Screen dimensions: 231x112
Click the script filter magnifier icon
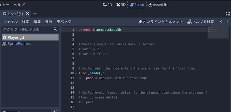coord(55,29)
